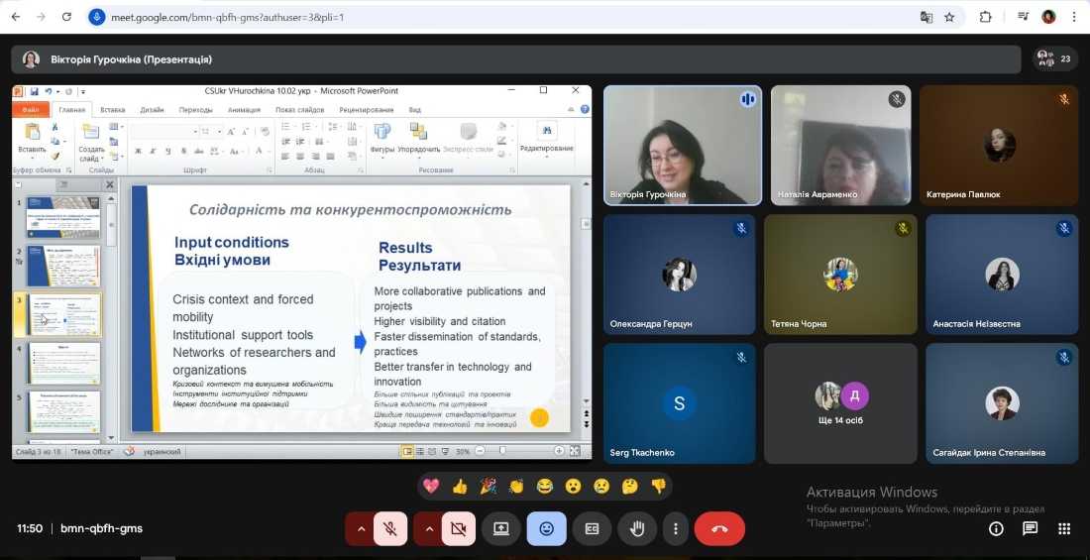Turn on closed captions
Viewport: 1090px width, 560px height.
[592, 528]
